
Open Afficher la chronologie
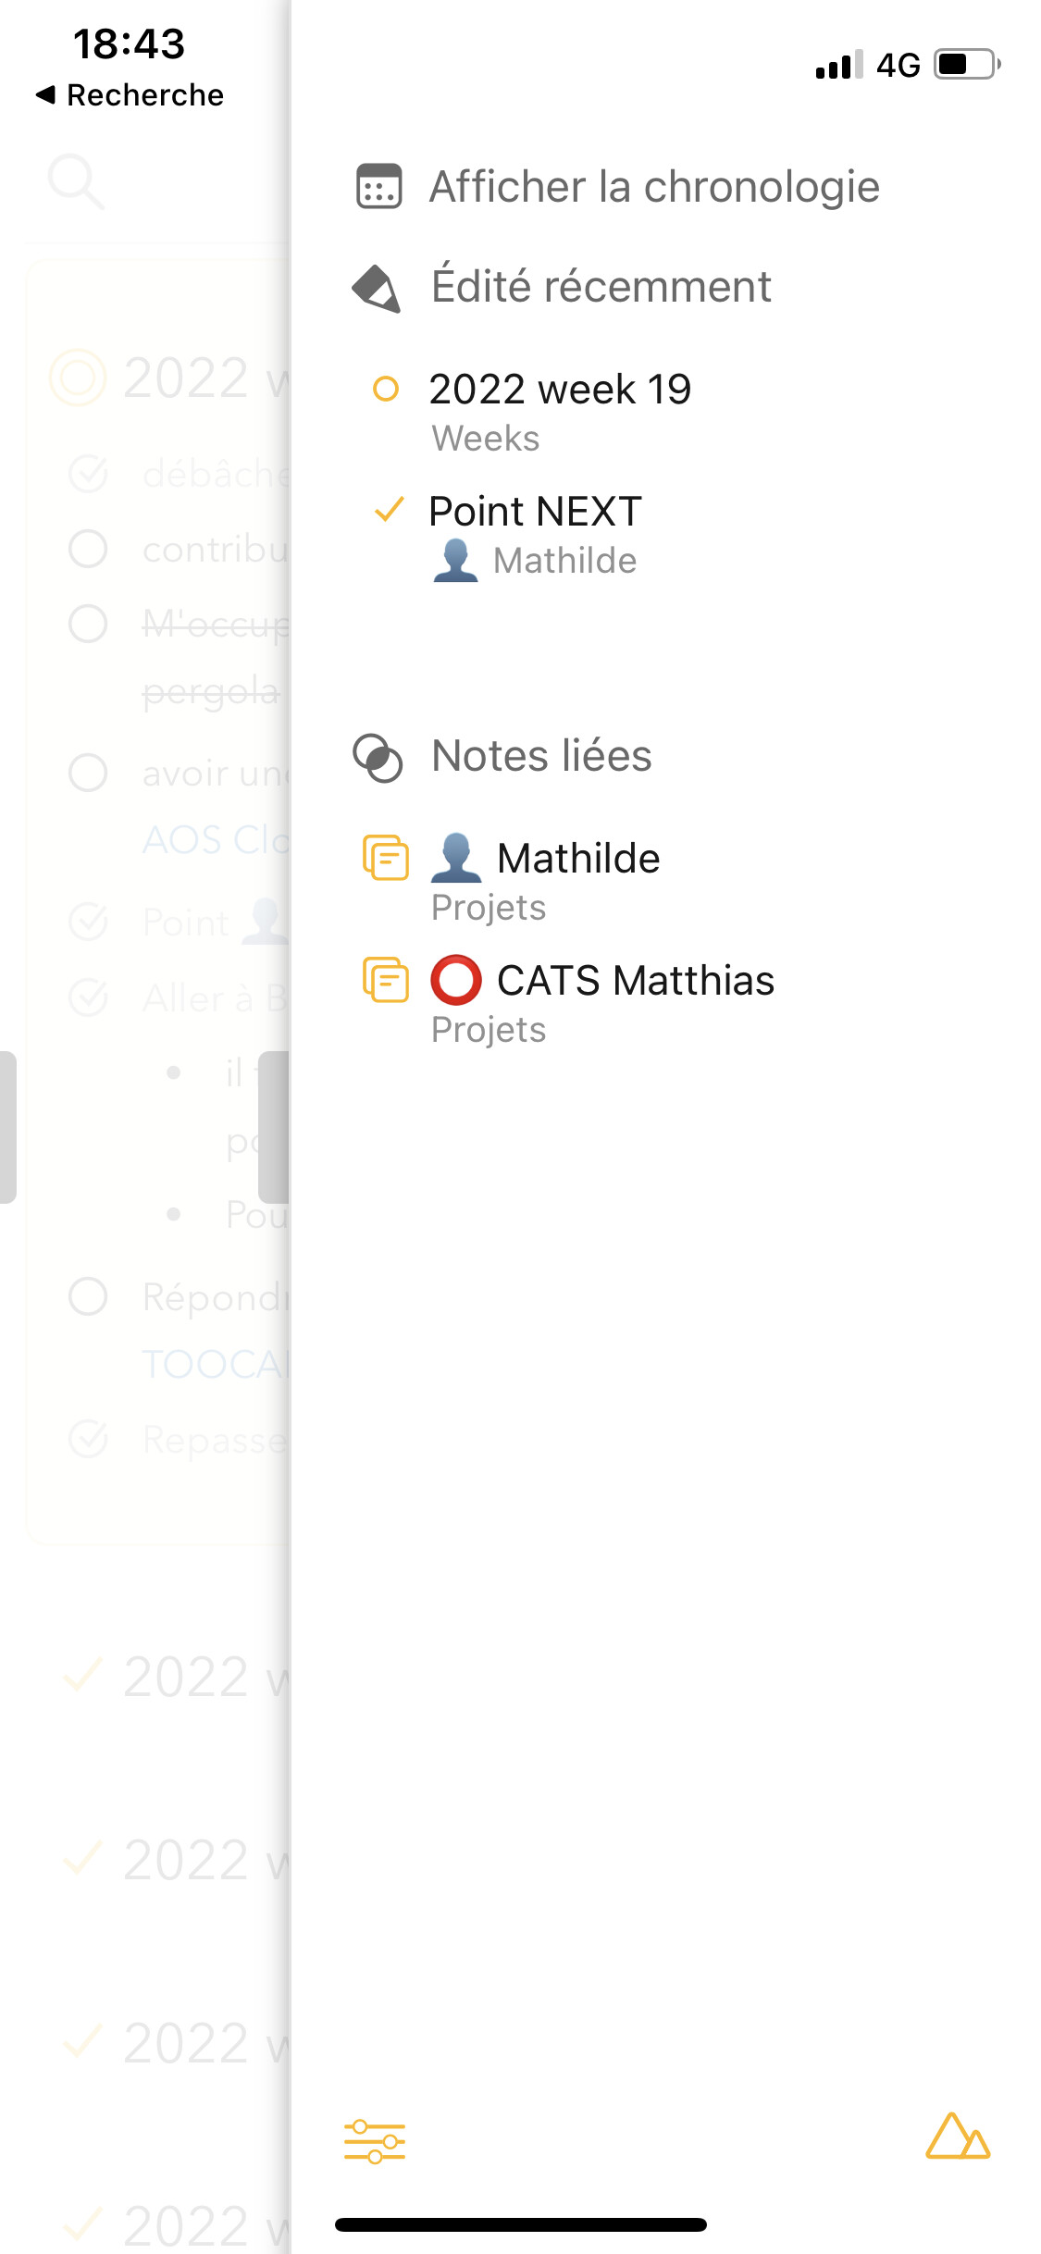point(653,187)
